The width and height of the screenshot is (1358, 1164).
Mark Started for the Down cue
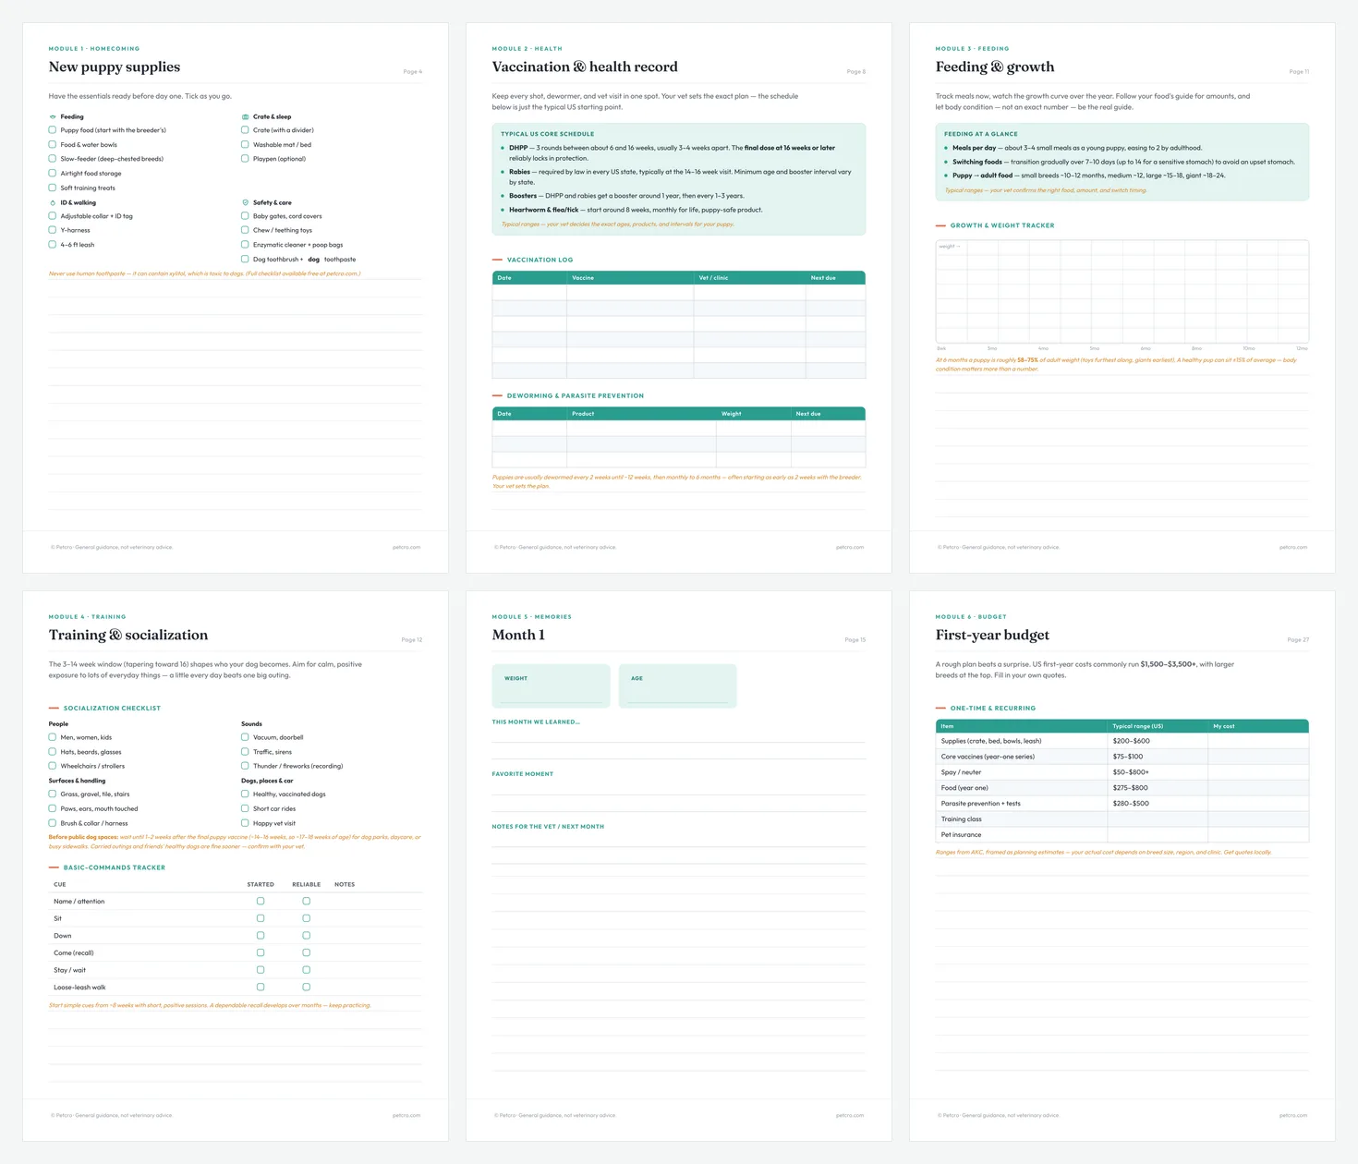261,936
